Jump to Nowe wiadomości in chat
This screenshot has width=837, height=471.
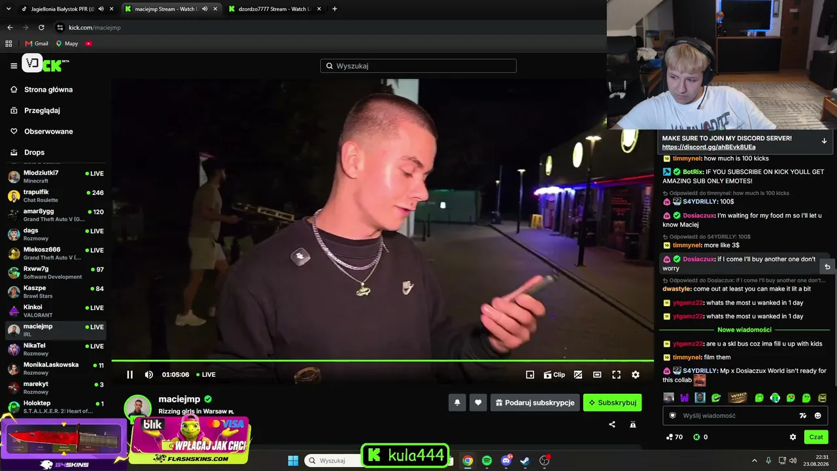[744, 330]
